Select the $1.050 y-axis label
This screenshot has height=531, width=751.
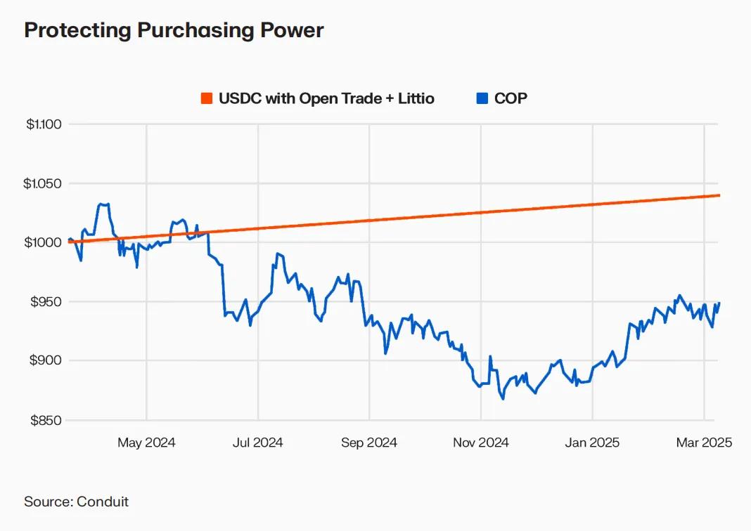(x=44, y=183)
